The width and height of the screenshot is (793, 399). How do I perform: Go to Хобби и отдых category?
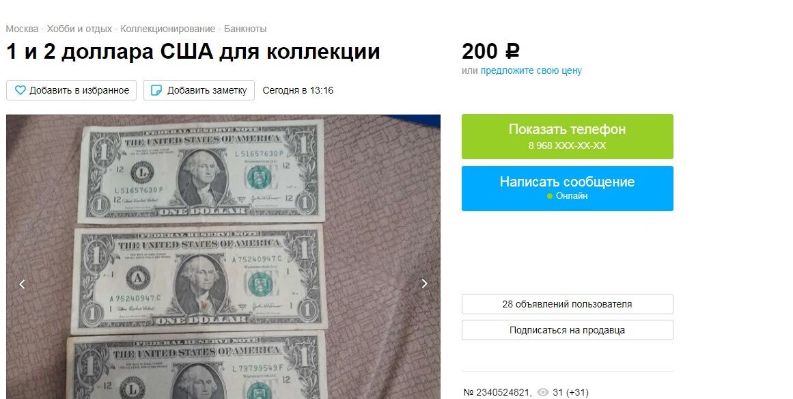click(x=79, y=29)
